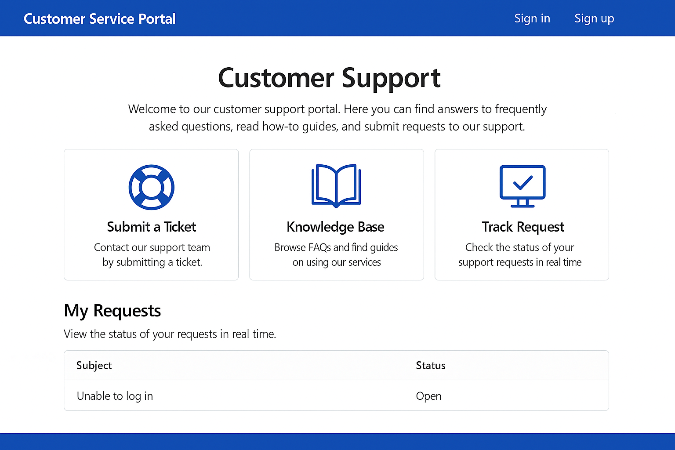Click the My Requests heading

tap(112, 311)
